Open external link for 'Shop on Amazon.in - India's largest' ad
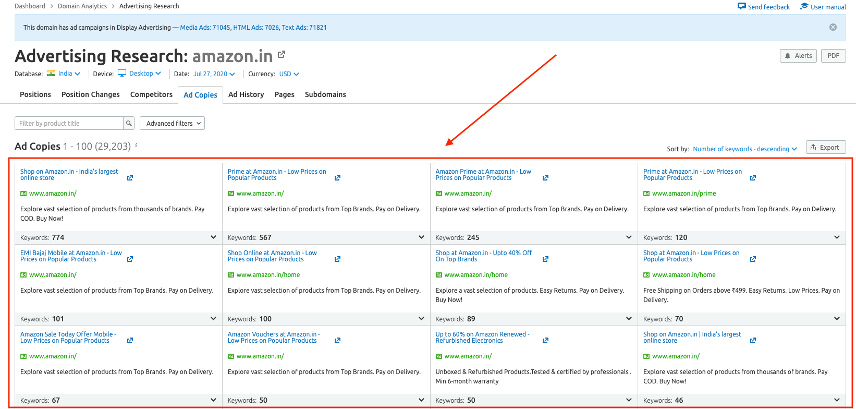The width and height of the screenshot is (856, 409). point(130,178)
